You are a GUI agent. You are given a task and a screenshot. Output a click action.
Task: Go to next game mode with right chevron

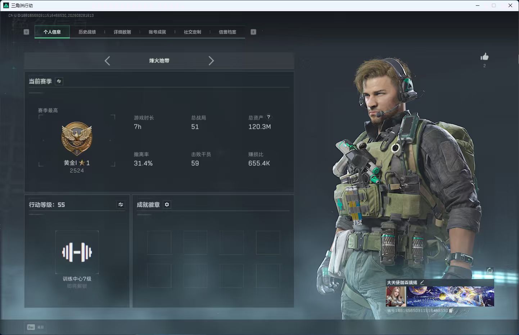click(x=211, y=61)
